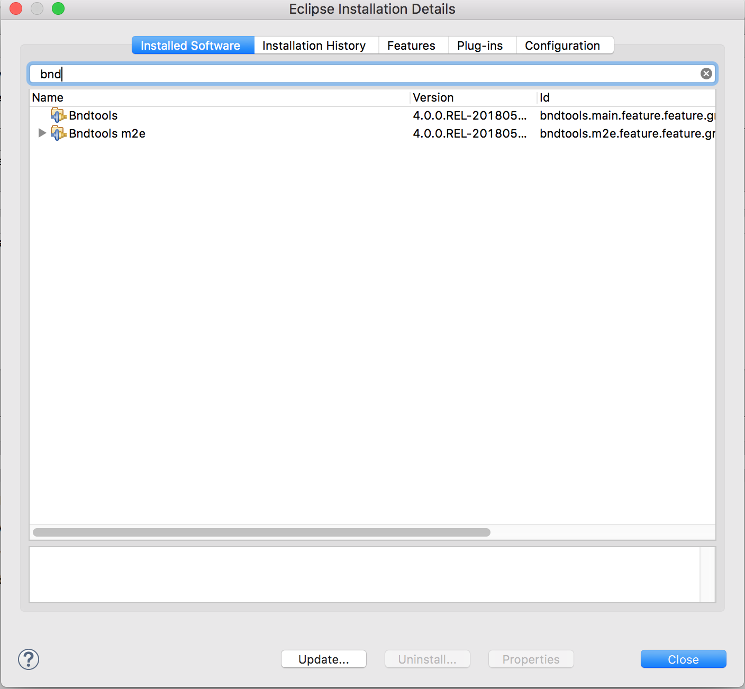Image resolution: width=745 pixels, height=689 pixels.
Task: Click the Close button
Action: (x=683, y=659)
